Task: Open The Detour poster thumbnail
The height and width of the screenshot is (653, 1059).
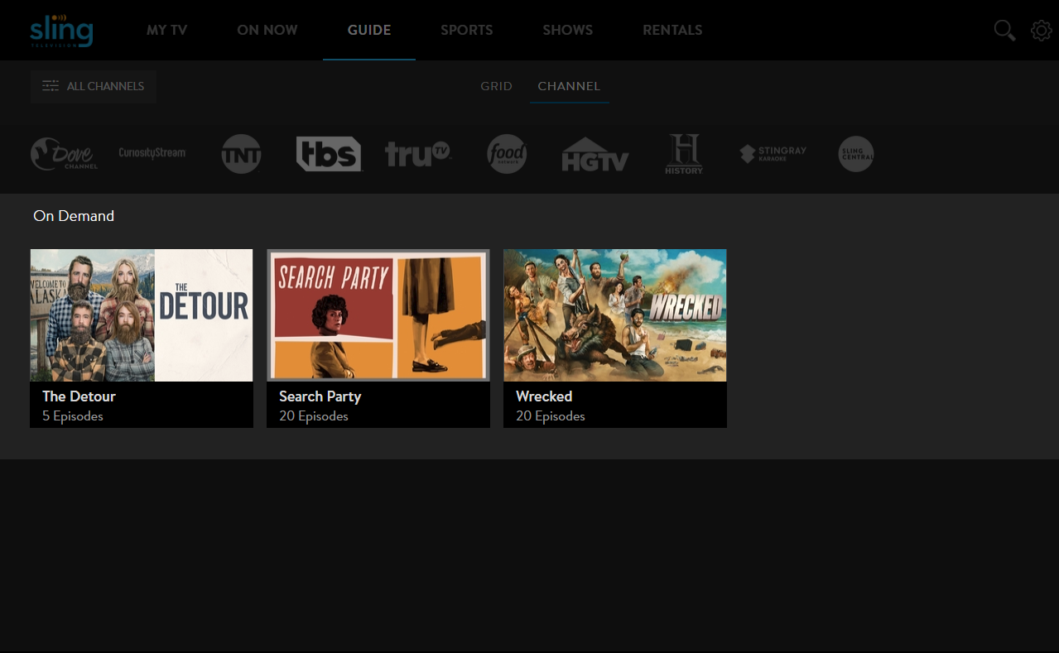Action: pyautogui.click(x=142, y=315)
